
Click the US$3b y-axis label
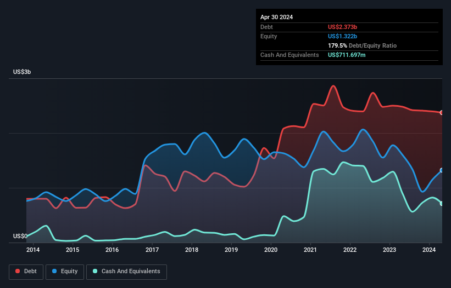(22, 72)
